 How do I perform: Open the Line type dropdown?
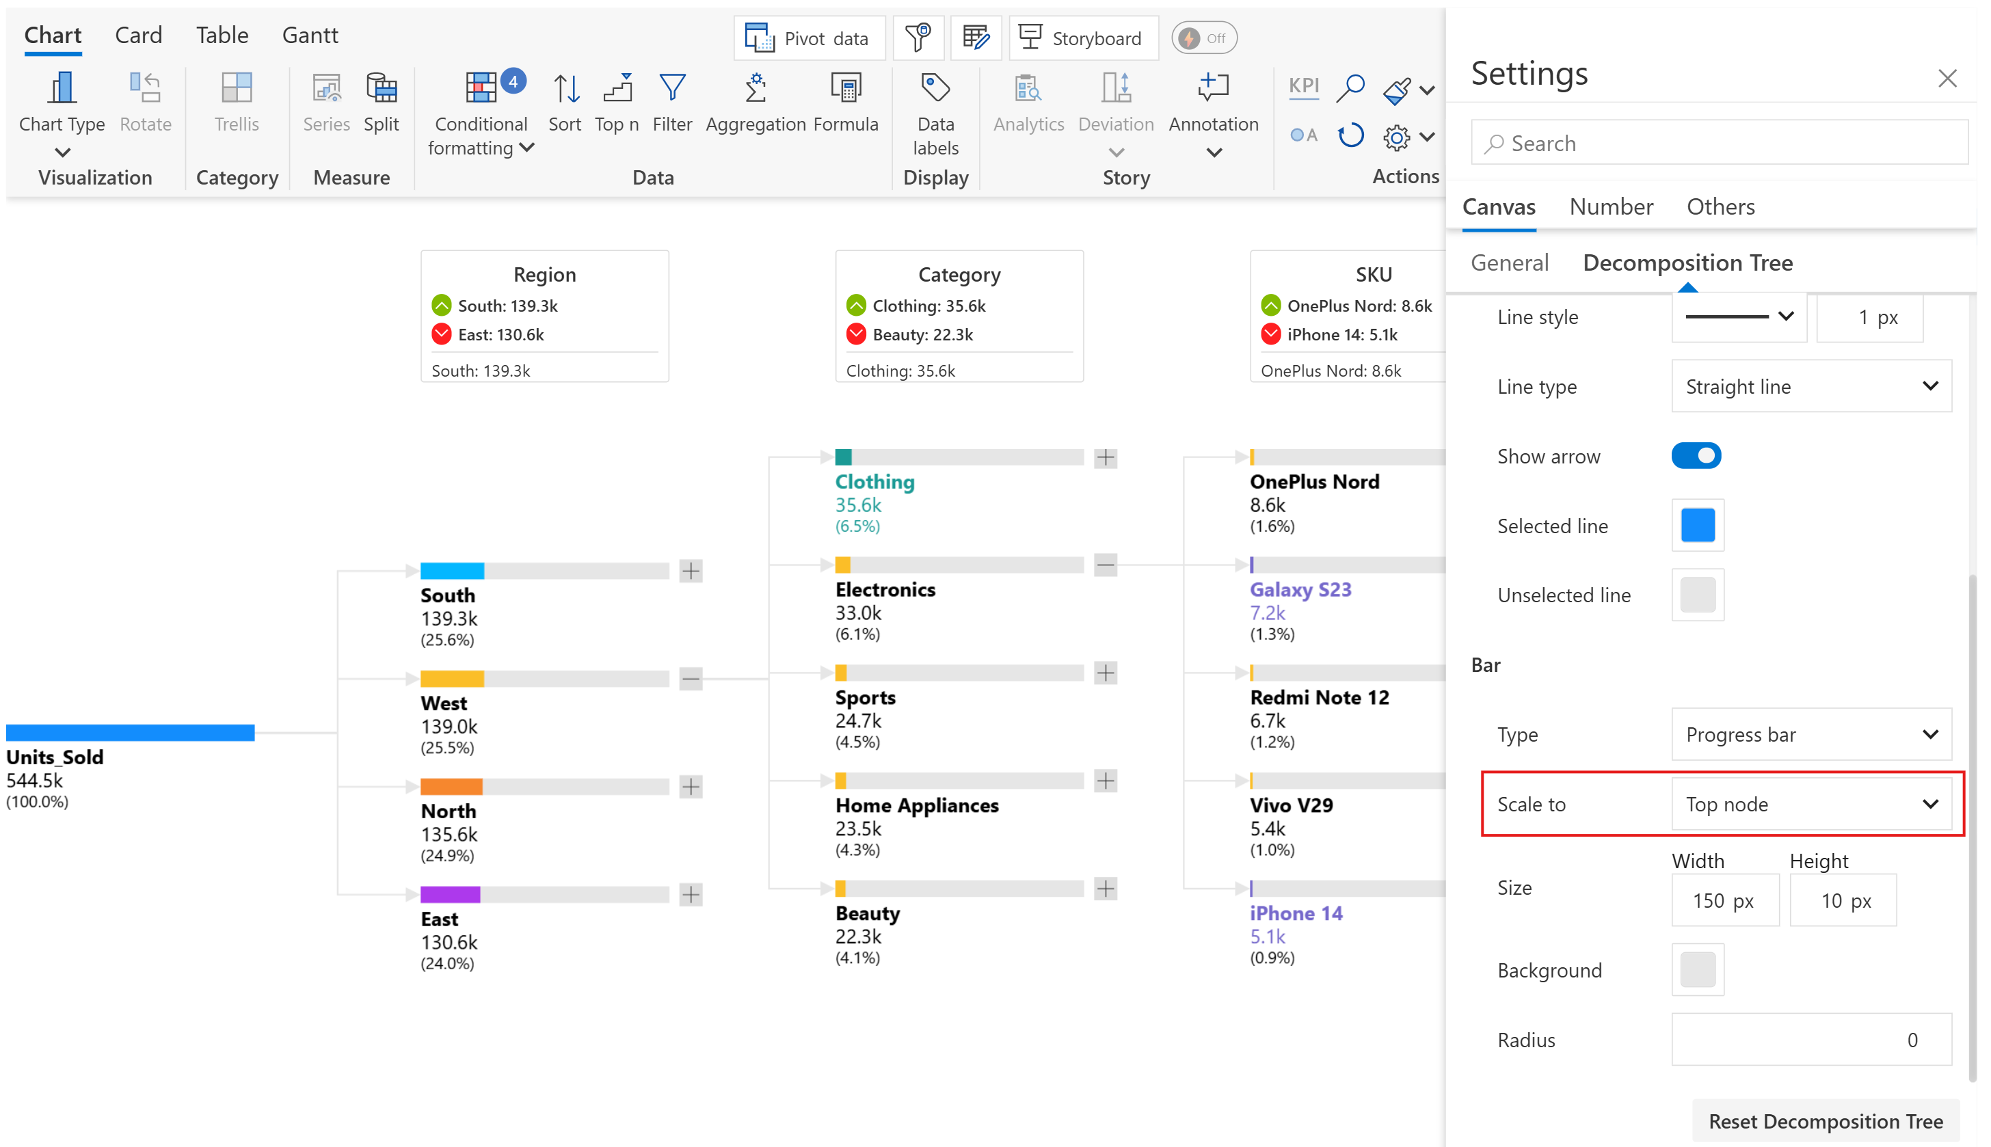click(1810, 387)
